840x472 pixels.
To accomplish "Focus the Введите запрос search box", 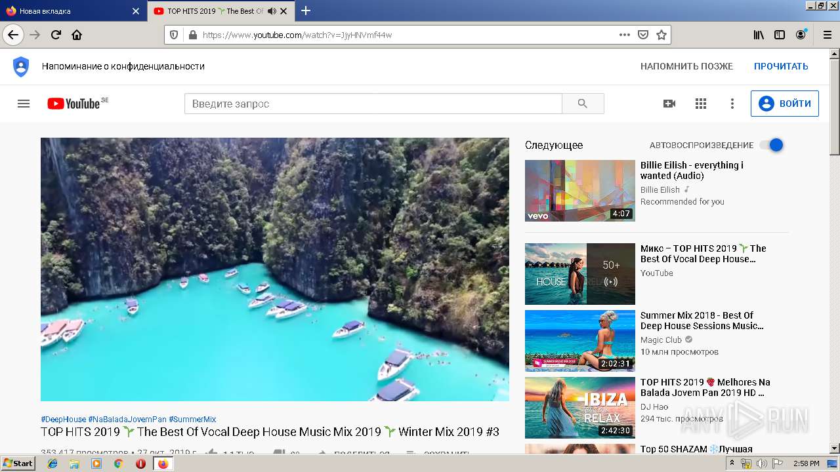I will pyautogui.click(x=373, y=104).
